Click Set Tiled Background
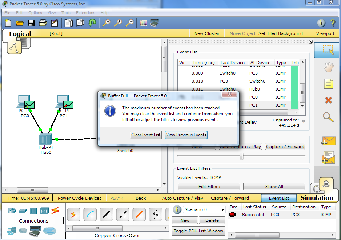 pos(281,33)
